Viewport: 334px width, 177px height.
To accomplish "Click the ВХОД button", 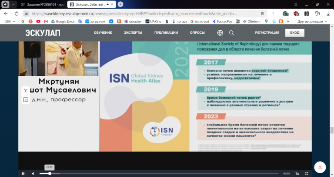I will [295, 32].
